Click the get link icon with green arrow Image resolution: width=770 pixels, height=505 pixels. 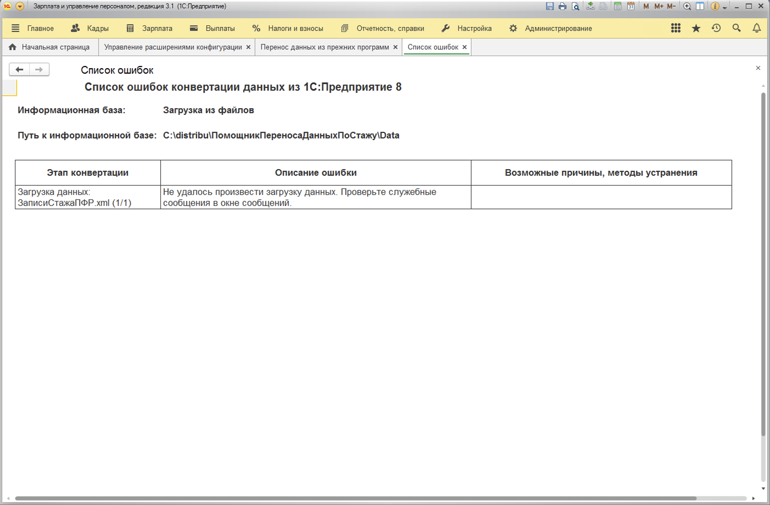[x=591, y=6]
